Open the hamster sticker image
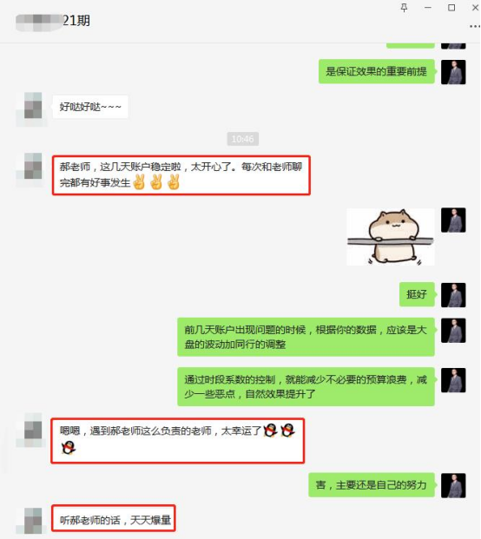The height and width of the screenshot is (539, 481). click(x=391, y=237)
